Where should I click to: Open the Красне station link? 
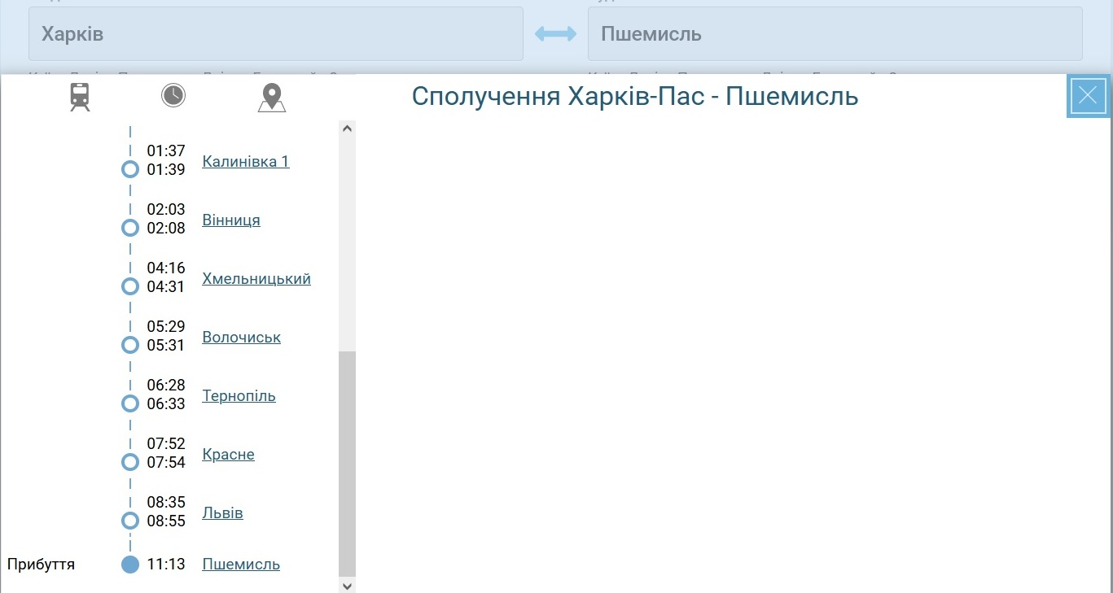coord(229,455)
